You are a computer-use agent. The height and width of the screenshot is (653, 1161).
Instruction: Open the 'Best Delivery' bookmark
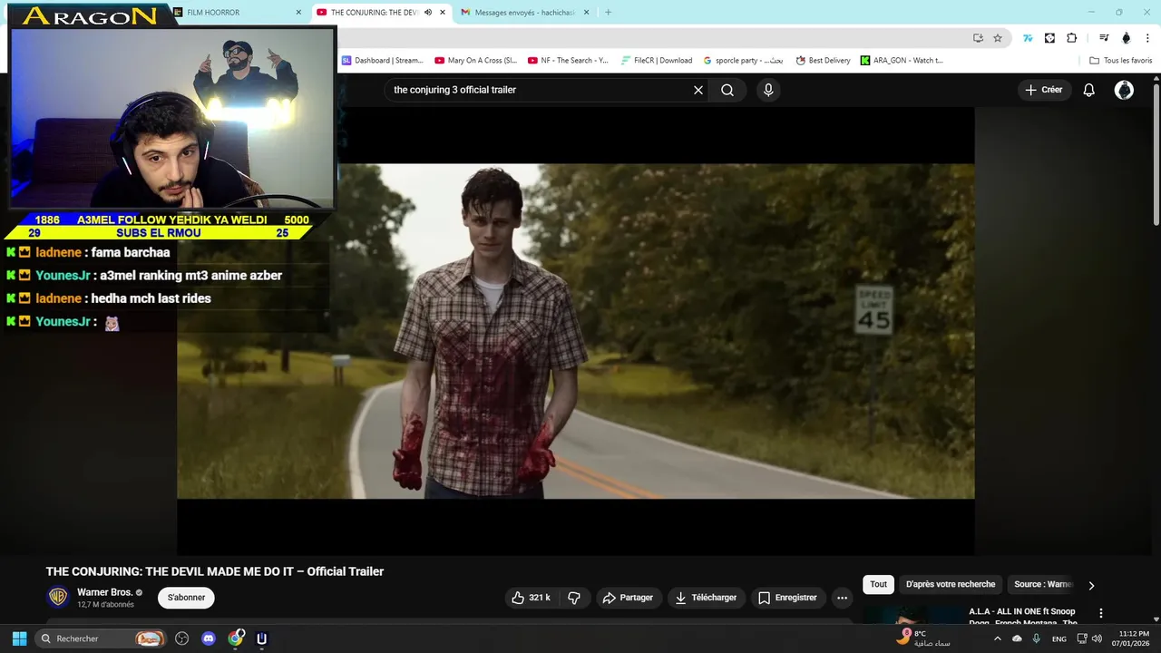[x=823, y=61]
